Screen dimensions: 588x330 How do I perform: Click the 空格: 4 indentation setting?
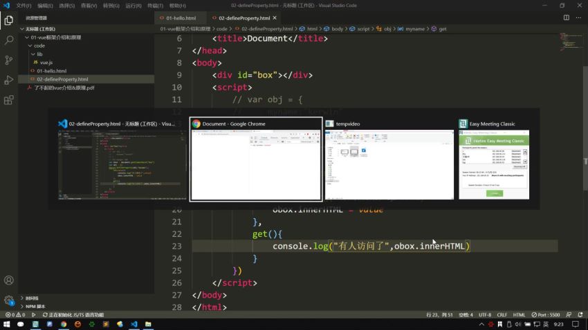coord(466,315)
